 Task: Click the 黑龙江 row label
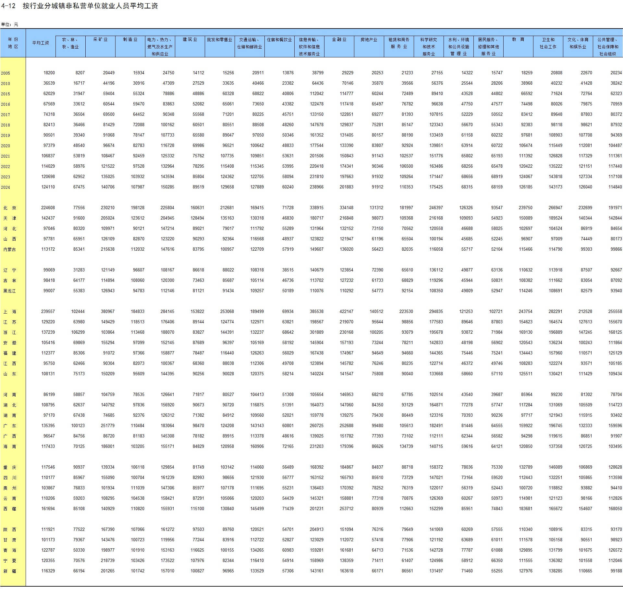click(10, 291)
